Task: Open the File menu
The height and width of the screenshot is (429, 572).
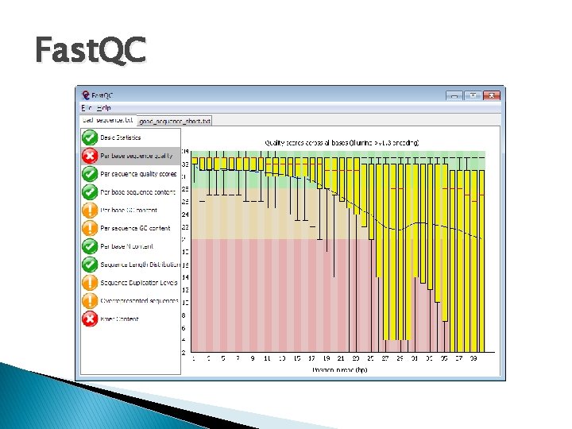Action: [x=86, y=107]
